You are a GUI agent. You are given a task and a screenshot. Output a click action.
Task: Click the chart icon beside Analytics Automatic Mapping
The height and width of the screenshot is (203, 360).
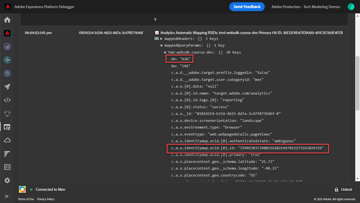157,33
